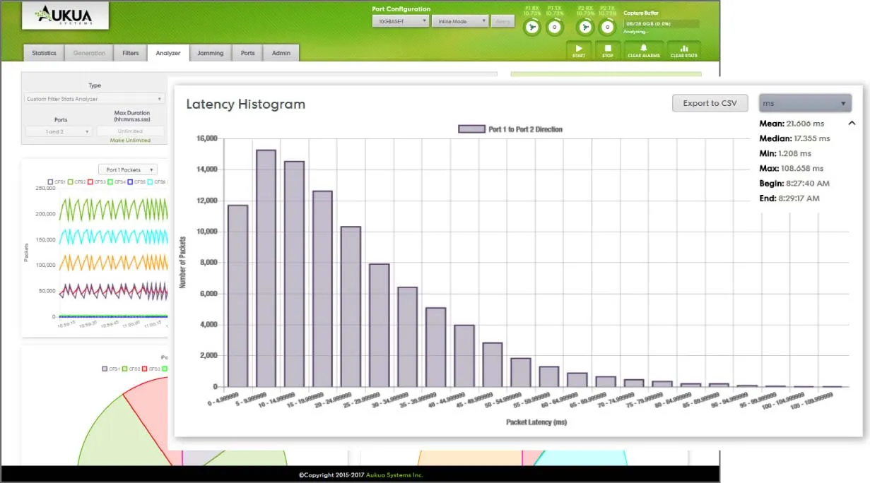Click the Aukua Systems Inc. footer link
Image resolution: width=870 pixels, height=483 pixels.
(x=394, y=475)
